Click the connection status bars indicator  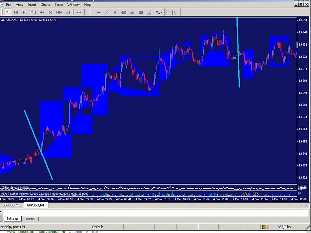[x=266, y=227]
